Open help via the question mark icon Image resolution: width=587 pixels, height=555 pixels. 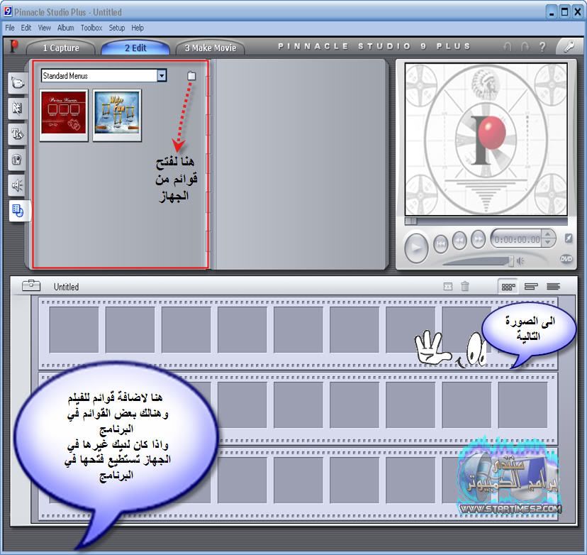(x=542, y=46)
